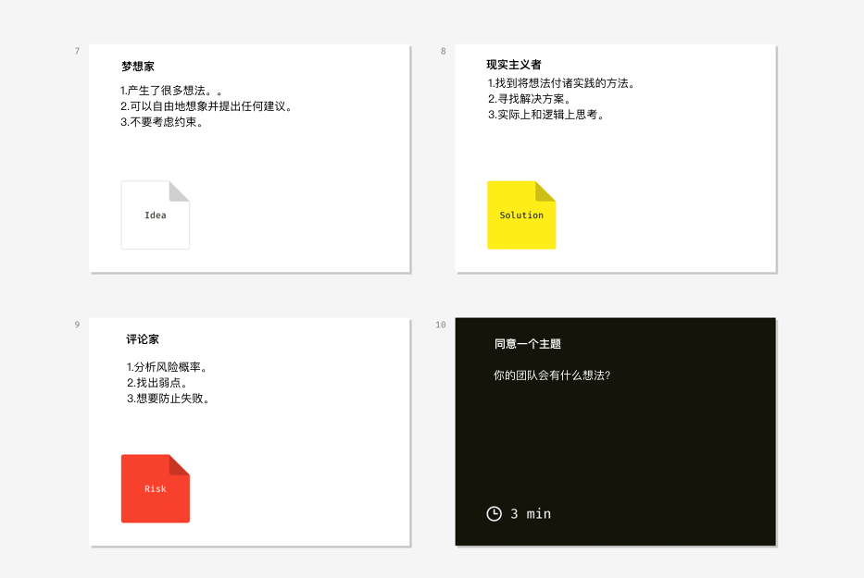Select the 梦想家 slide title

pos(138,67)
